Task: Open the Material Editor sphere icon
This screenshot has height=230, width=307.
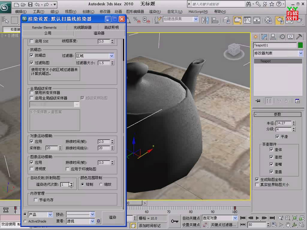Action: pyautogui.click(x=268, y=20)
